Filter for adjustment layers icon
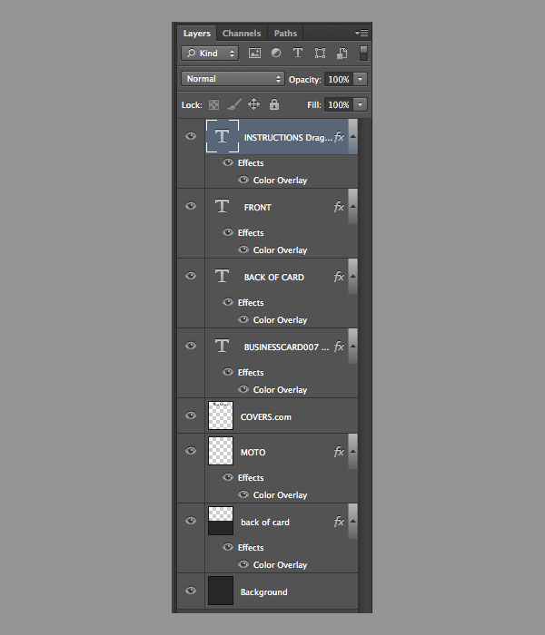 (x=276, y=53)
